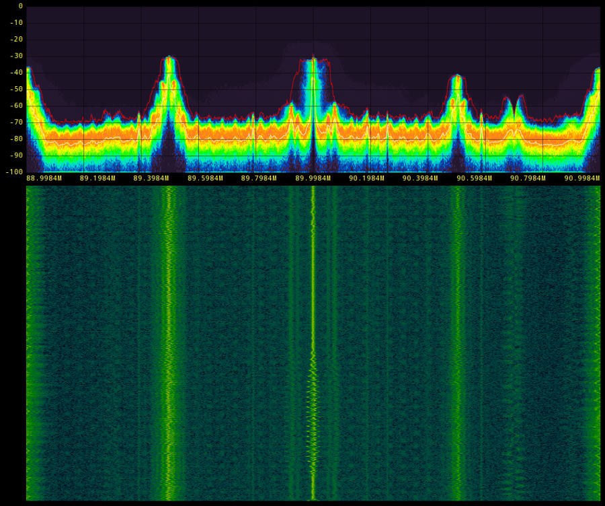Screen dimensions: 605x506
Task: Click the -90 dB scale label
Action: pyautogui.click(x=16, y=155)
